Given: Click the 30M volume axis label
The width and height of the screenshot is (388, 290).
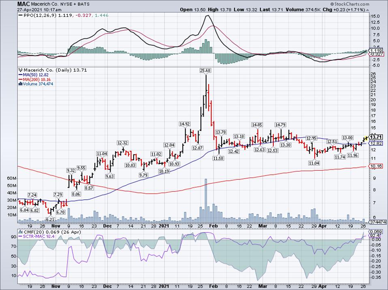Looking at the screenshot, I should 12,200.
